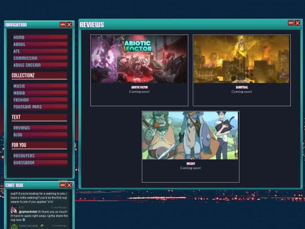Open the Fountain Pens page
305x229 pixels.
pos(40,107)
